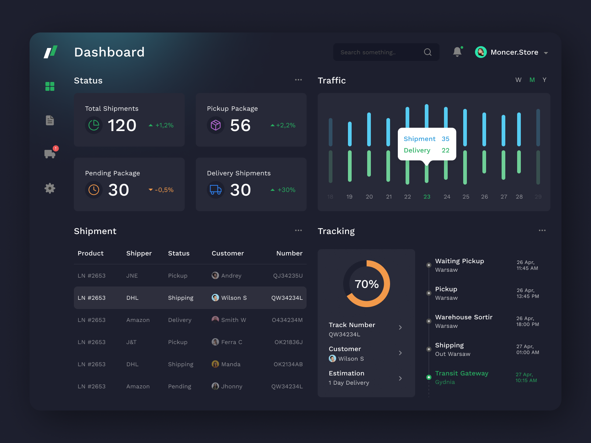591x443 pixels.
Task: Open the Status card options menu
Action: click(x=298, y=80)
